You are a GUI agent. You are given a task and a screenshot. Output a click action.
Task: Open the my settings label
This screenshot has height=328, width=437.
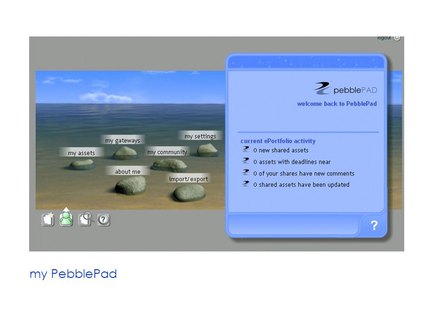[200, 136]
